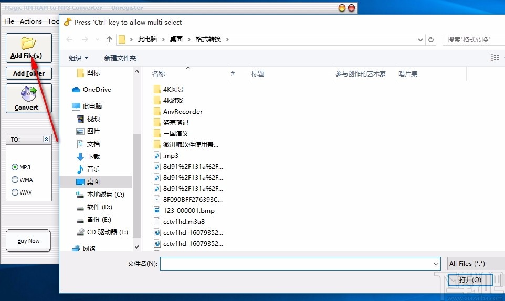The height and width of the screenshot is (301, 505).
Task: Click the search 格式转换 field
Action: click(474, 39)
